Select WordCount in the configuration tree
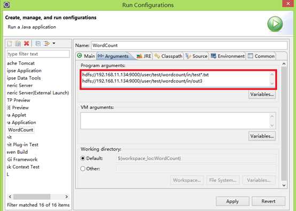The height and width of the screenshot is (211, 296). click(21, 130)
